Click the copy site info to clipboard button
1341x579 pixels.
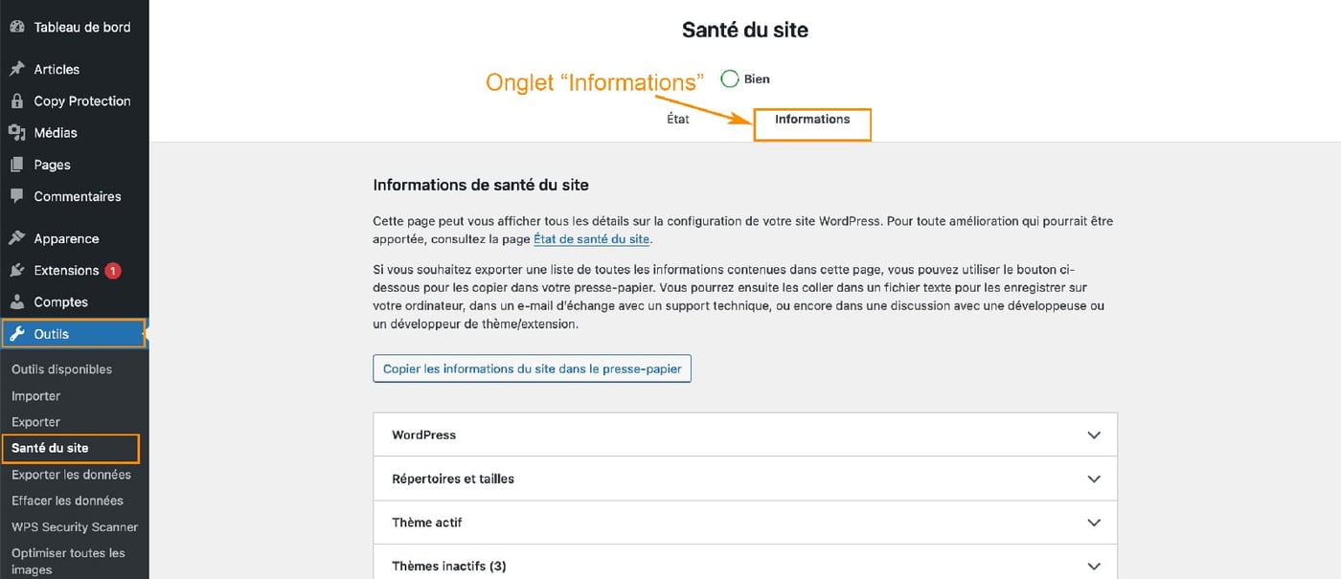click(x=532, y=368)
